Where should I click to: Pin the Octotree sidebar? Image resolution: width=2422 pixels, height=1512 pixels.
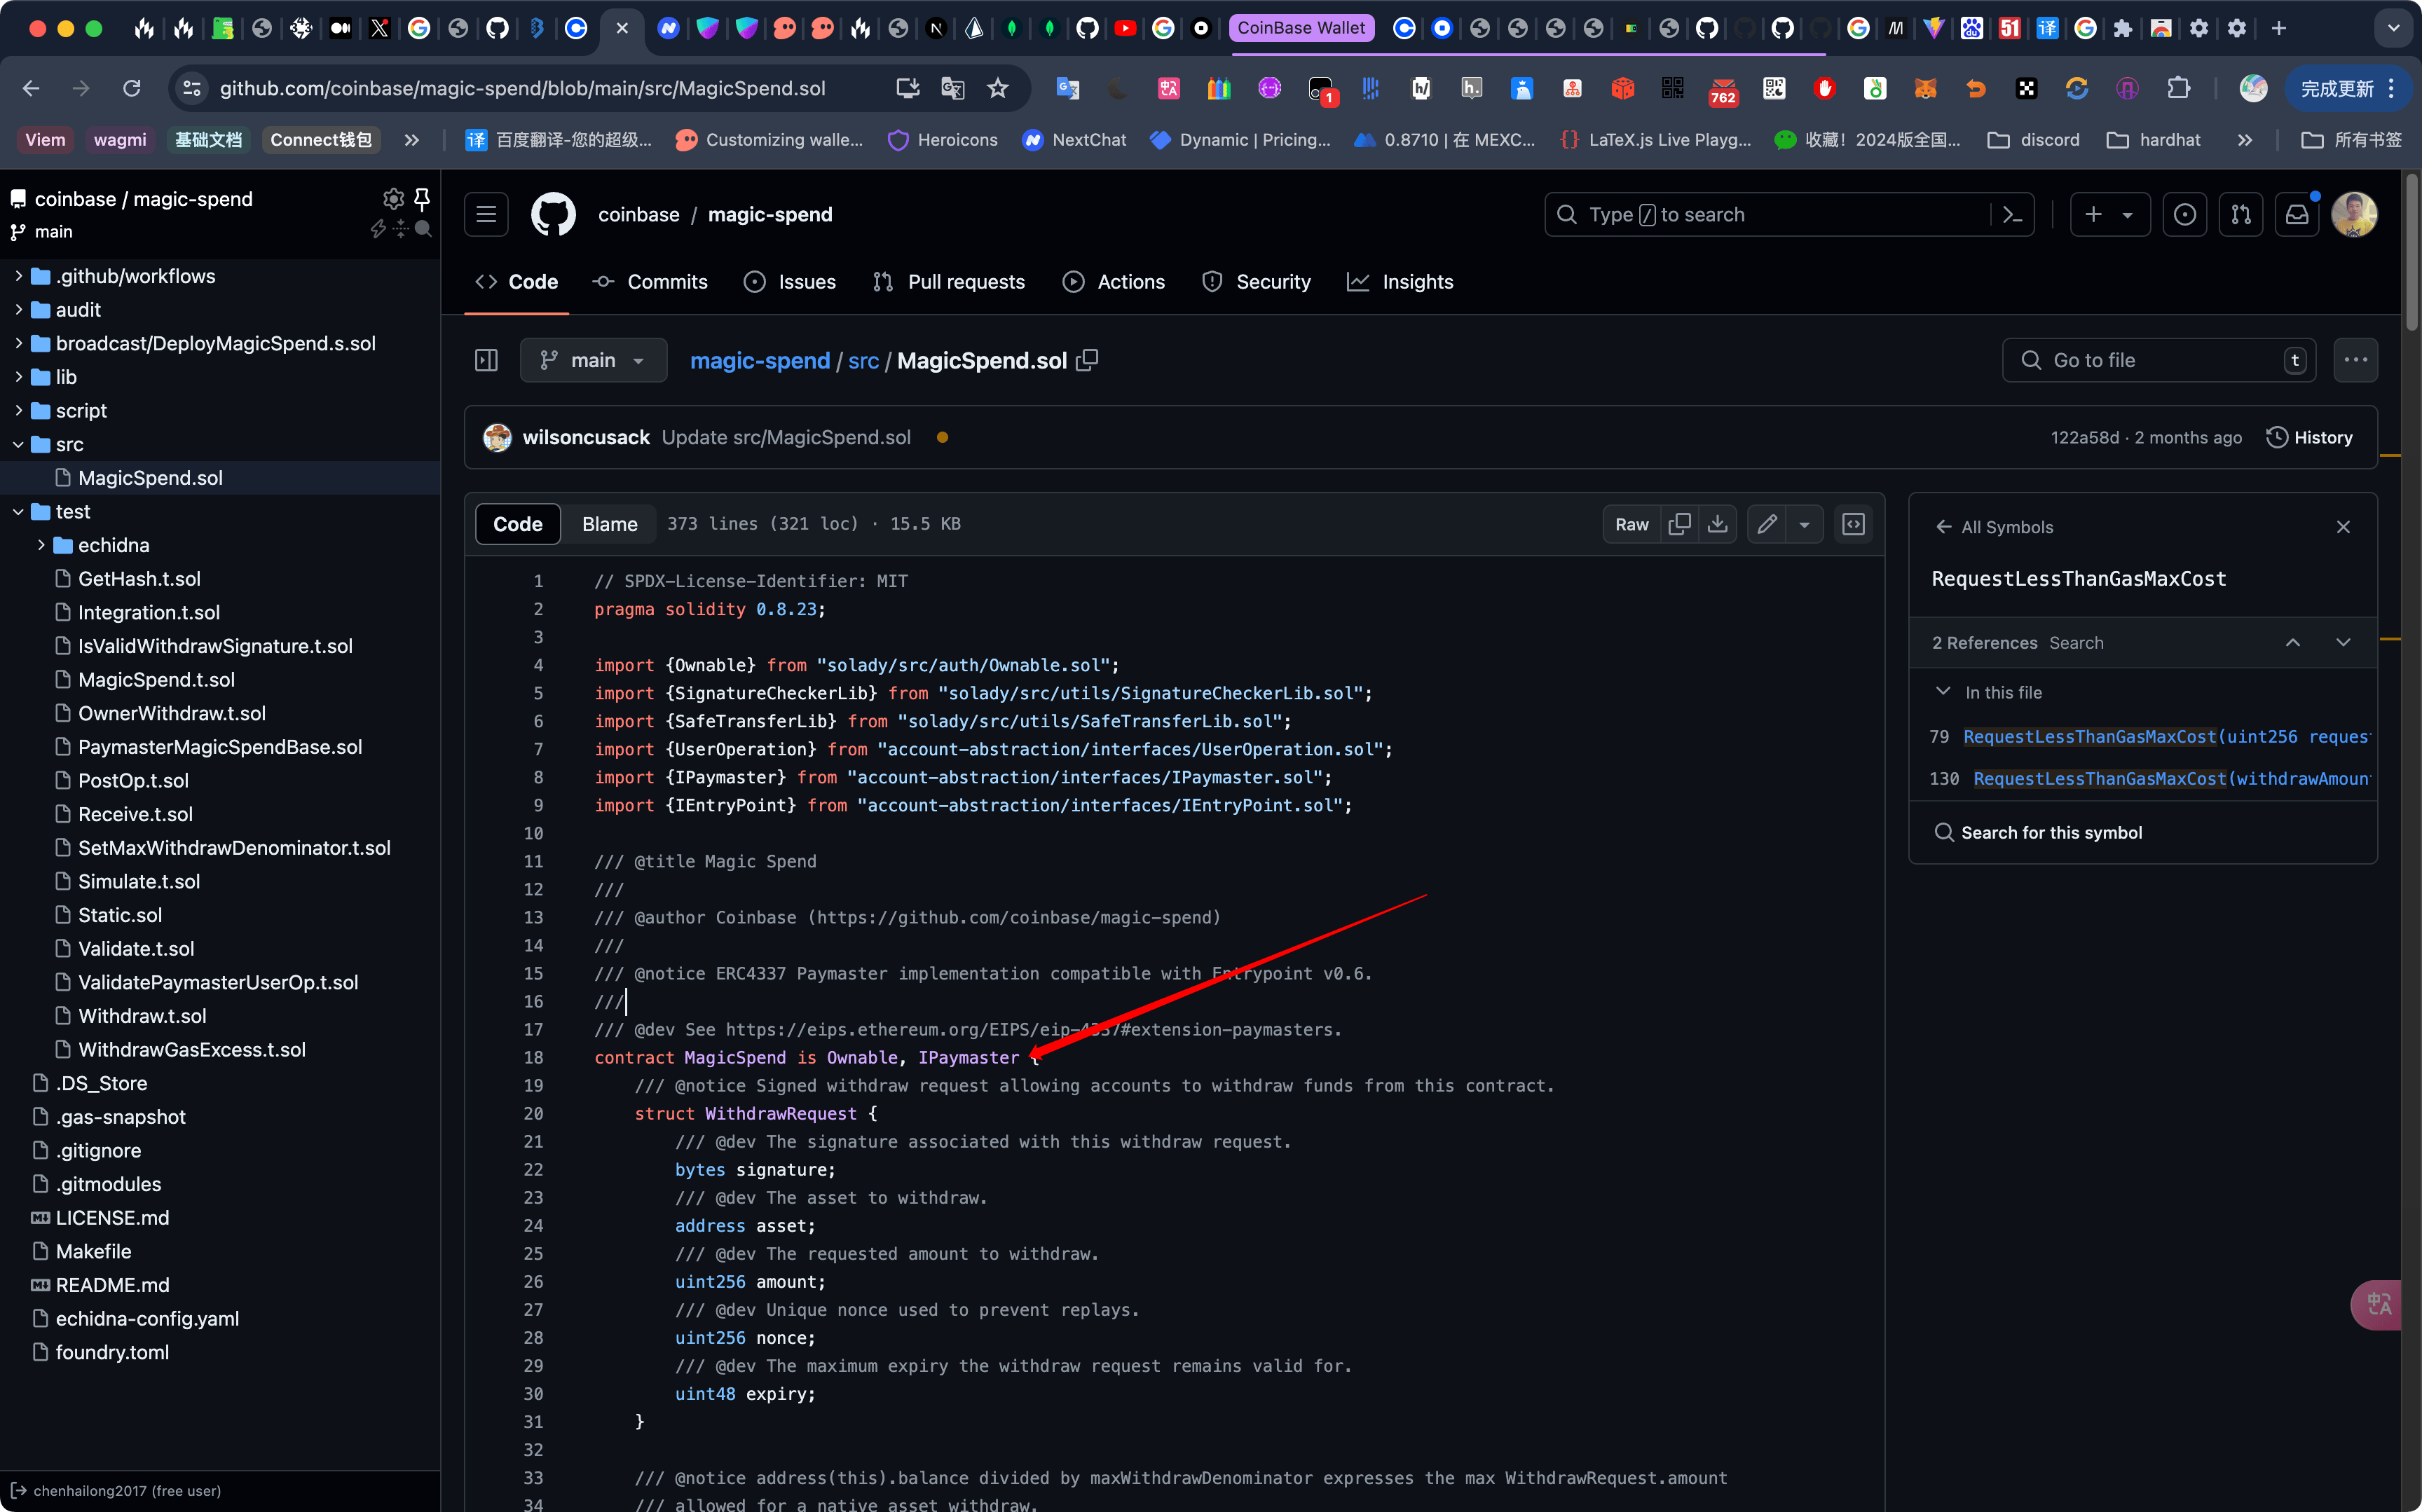point(422,198)
